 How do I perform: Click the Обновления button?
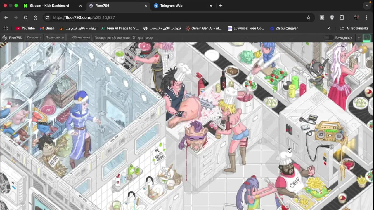[x=79, y=38]
